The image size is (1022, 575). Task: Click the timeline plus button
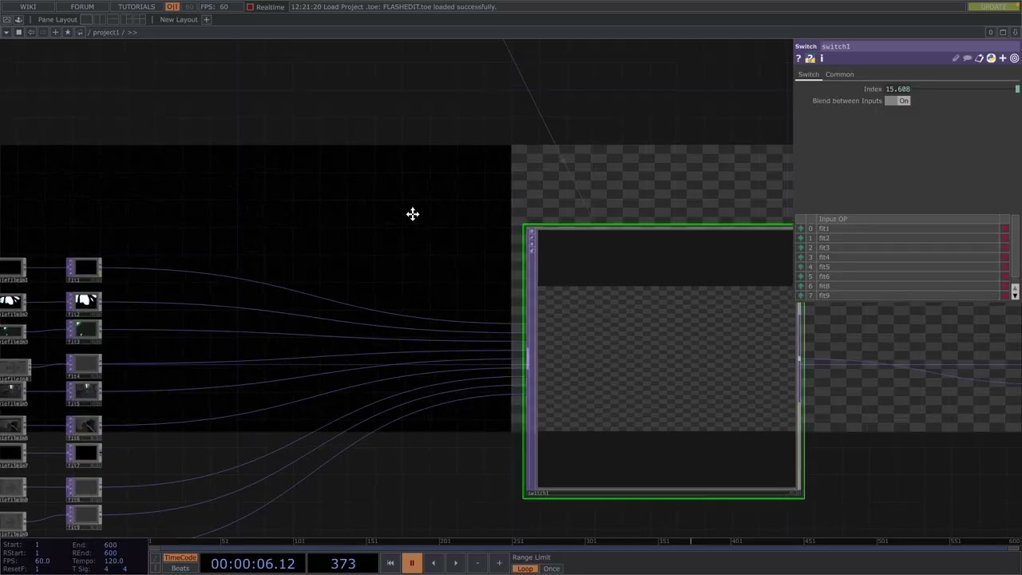499,563
